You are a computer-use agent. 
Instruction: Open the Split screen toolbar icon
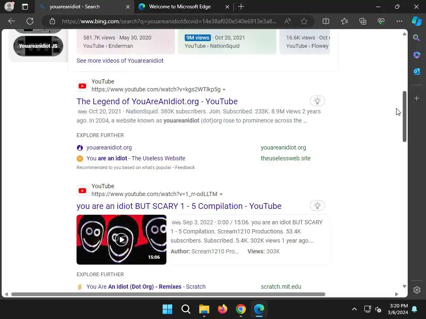click(326, 21)
